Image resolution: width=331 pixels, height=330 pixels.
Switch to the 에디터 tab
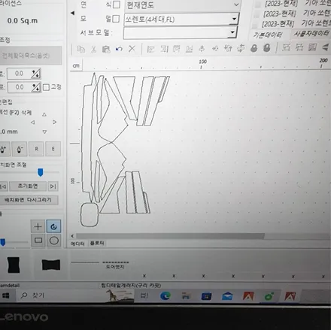(x=77, y=244)
